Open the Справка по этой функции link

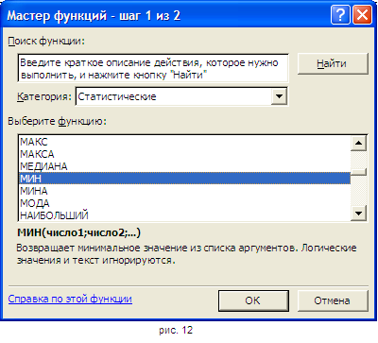(70, 299)
